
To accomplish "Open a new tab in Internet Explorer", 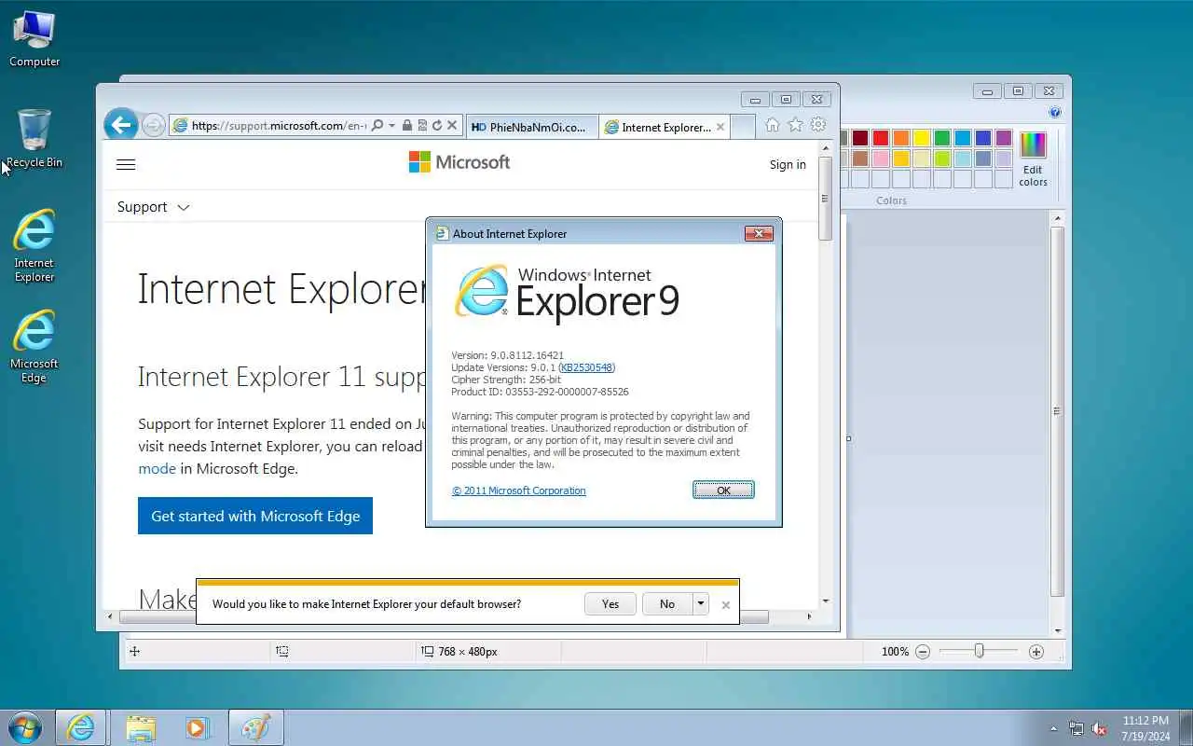I will (743, 127).
